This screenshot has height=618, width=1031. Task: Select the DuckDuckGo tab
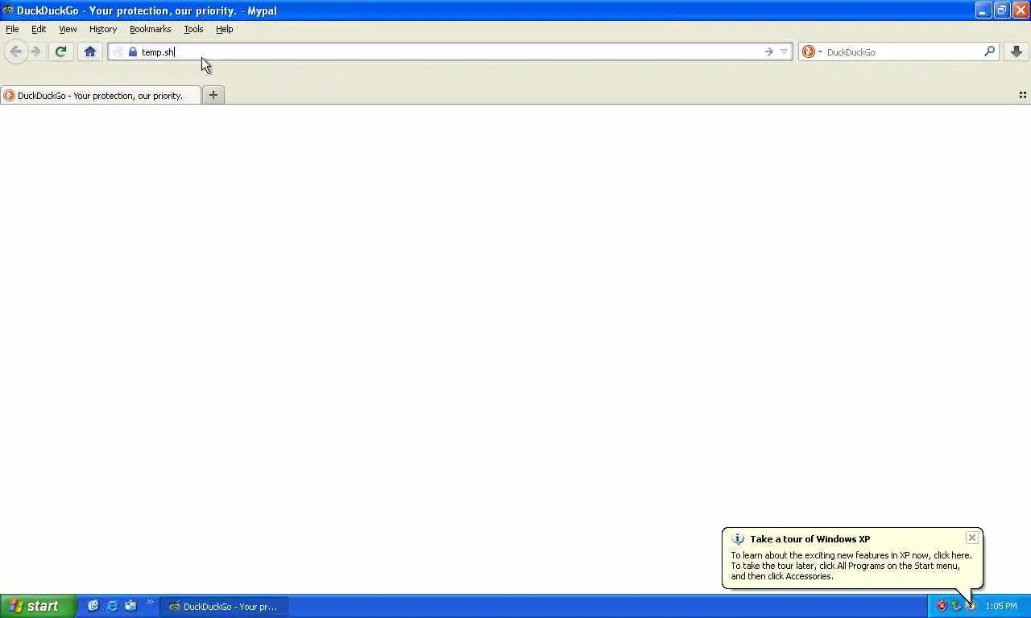coord(101,95)
